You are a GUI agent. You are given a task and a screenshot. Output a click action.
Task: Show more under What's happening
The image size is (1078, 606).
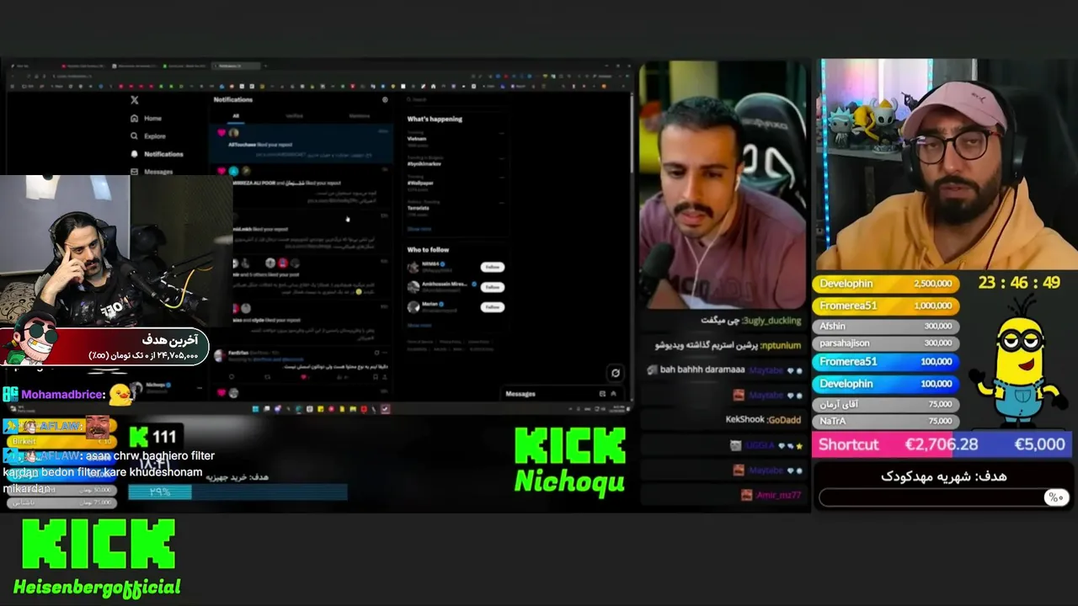click(419, 228)
